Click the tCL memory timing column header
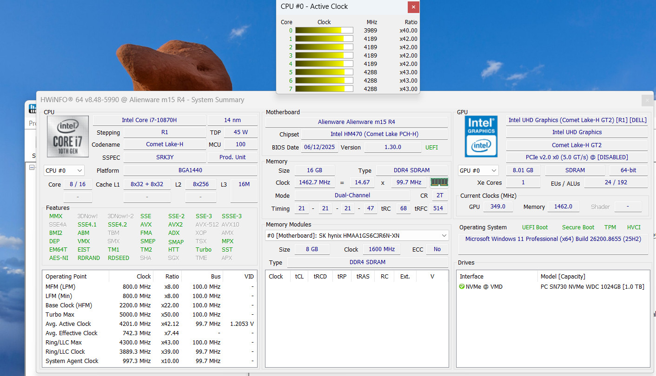 coord(299,277)
